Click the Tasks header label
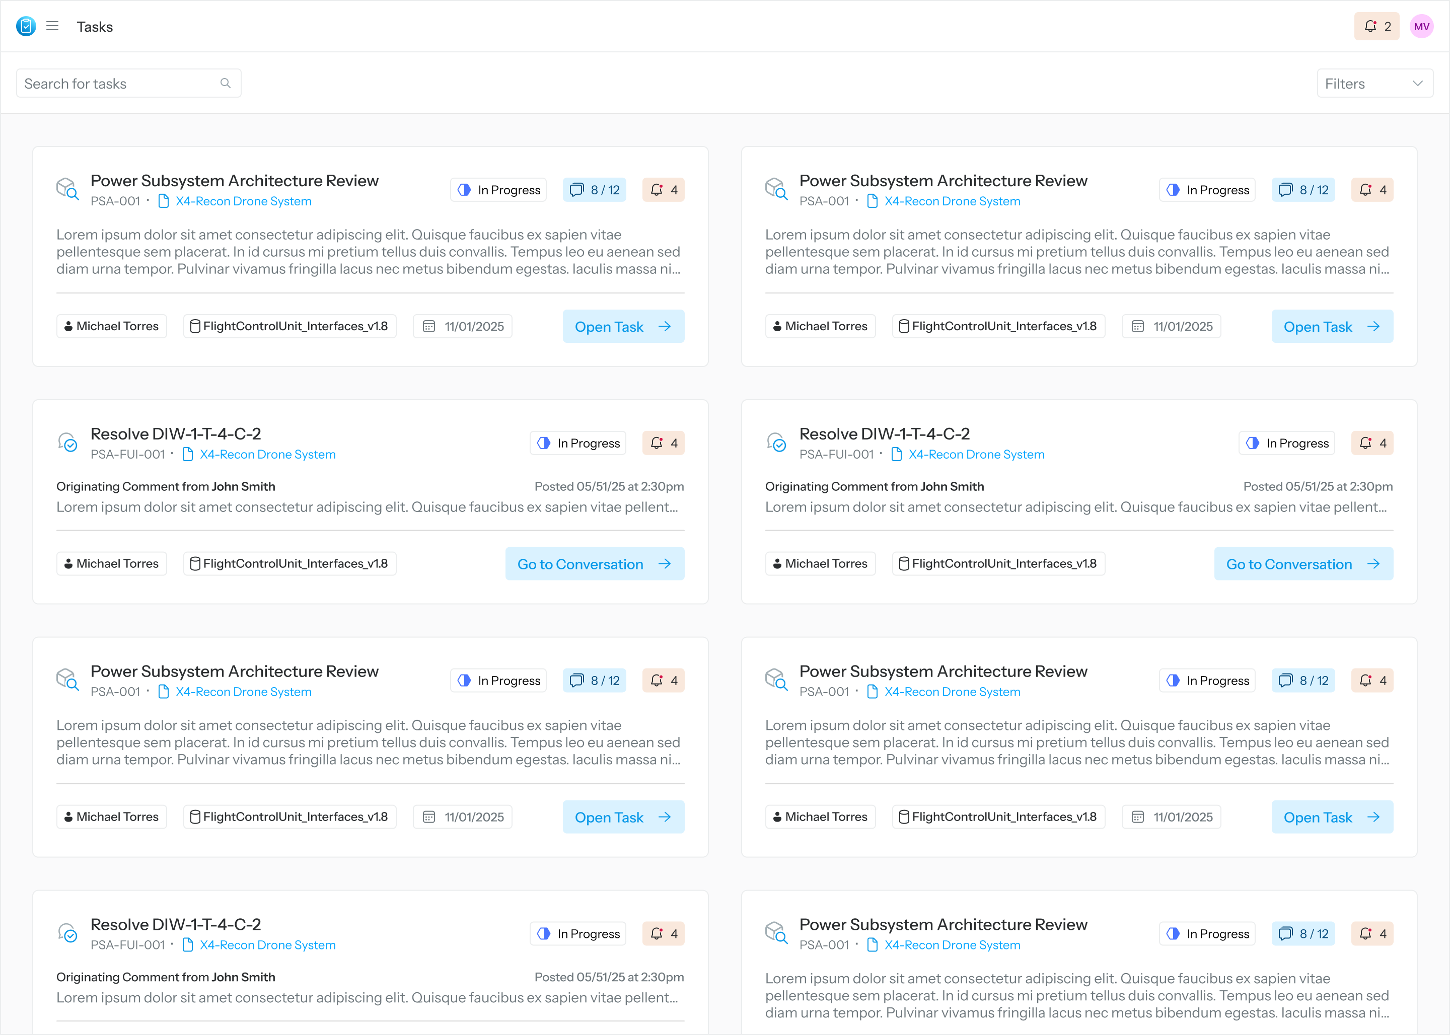Image resolution: width=1450 pixels, height=1035 pixels. tap(94, 26)
